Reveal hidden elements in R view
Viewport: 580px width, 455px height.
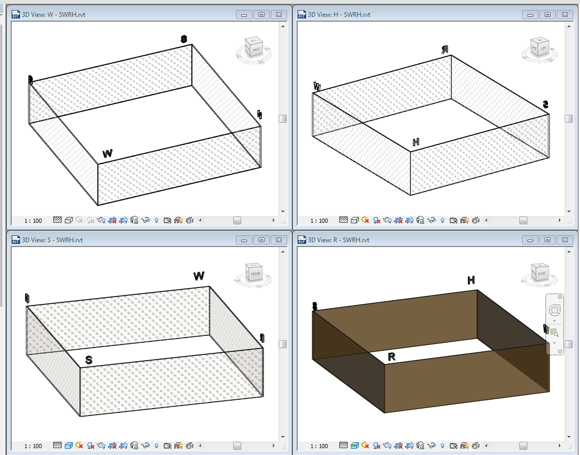click(443, 446)
